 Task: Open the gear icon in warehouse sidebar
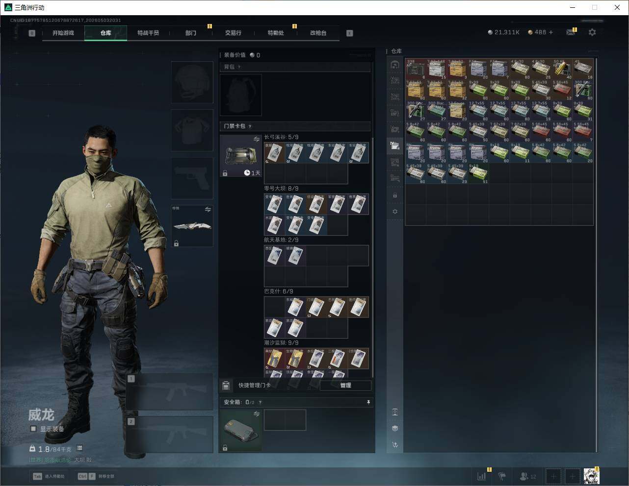click(395, 212)
